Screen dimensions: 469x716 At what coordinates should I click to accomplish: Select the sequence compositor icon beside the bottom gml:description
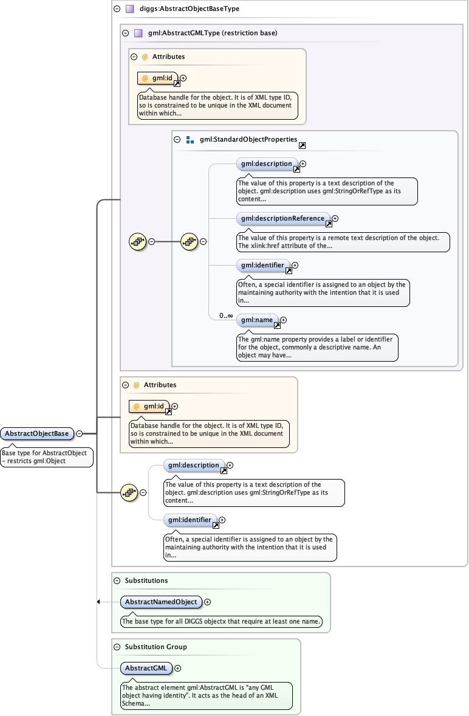tap(128, 493)
